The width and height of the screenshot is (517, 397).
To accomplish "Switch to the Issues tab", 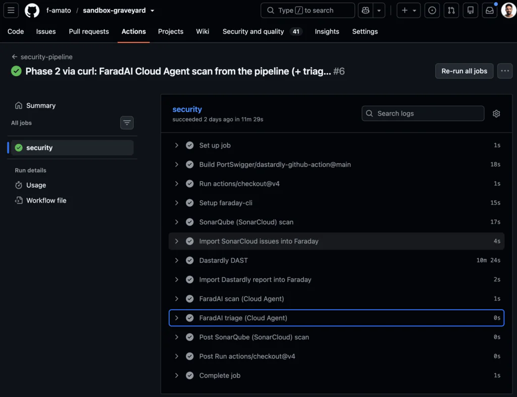I will coord(46,31).
